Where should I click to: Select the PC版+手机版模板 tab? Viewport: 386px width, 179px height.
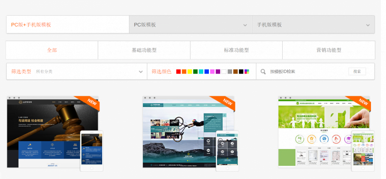click(x=68, y=24)
